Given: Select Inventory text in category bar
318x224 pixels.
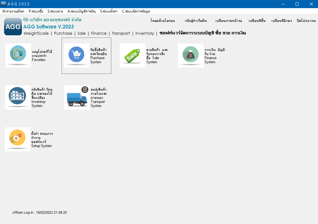Looking at the screenshot, I should click(x=144, y=33).
